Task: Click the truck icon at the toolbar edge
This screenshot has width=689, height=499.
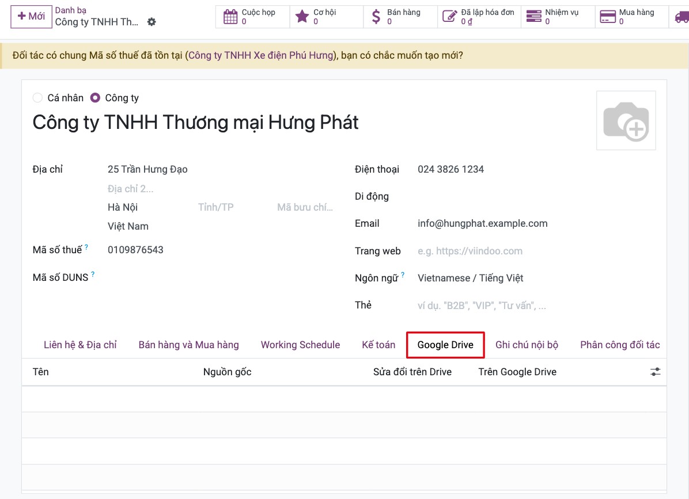Action: [x=682, y=17]
